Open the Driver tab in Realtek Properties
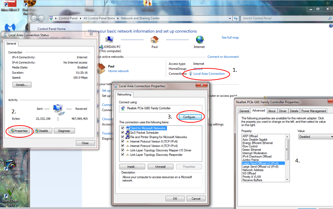The width and height of the screenshot is (333, 209). click(283, 111)
